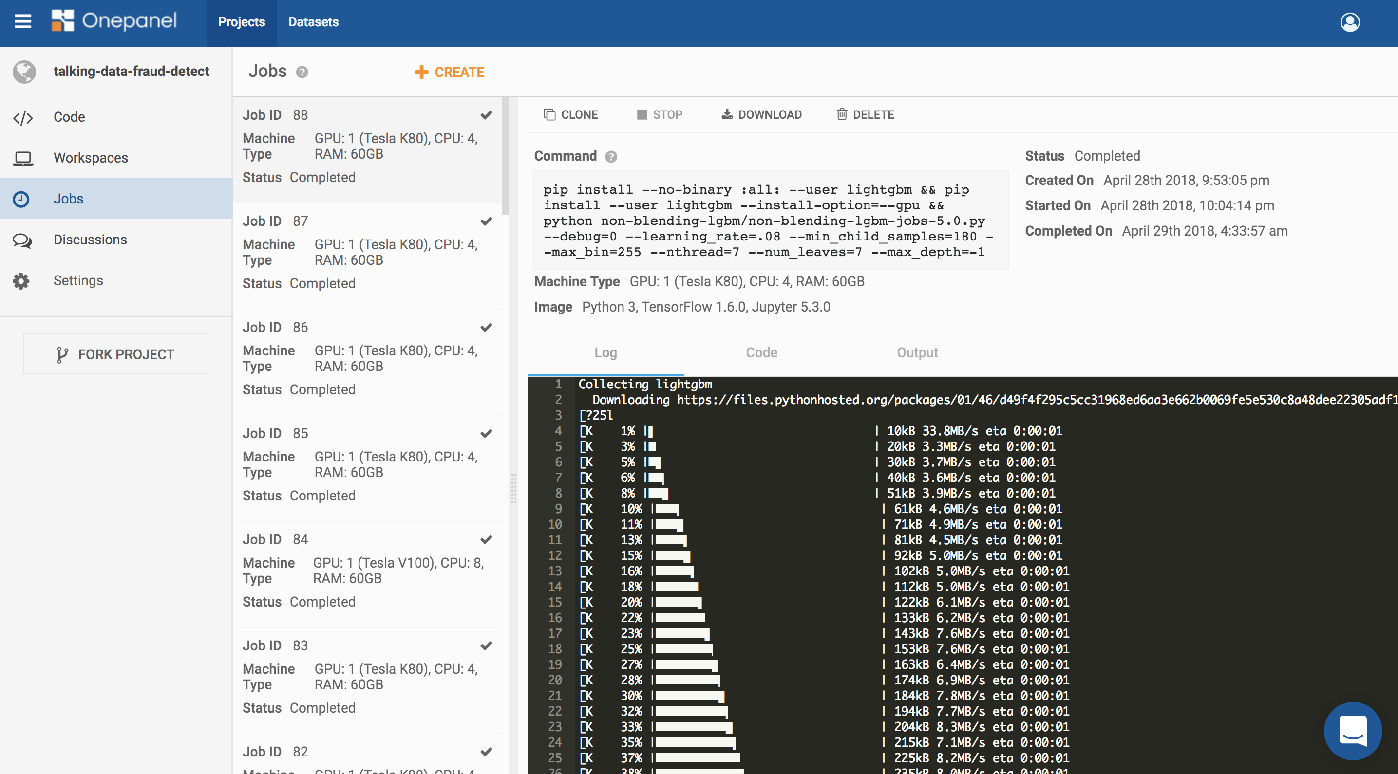Click the Onepanel logo
The image size is (1398, 774).
pyautogui.click(x=114, y=21)
